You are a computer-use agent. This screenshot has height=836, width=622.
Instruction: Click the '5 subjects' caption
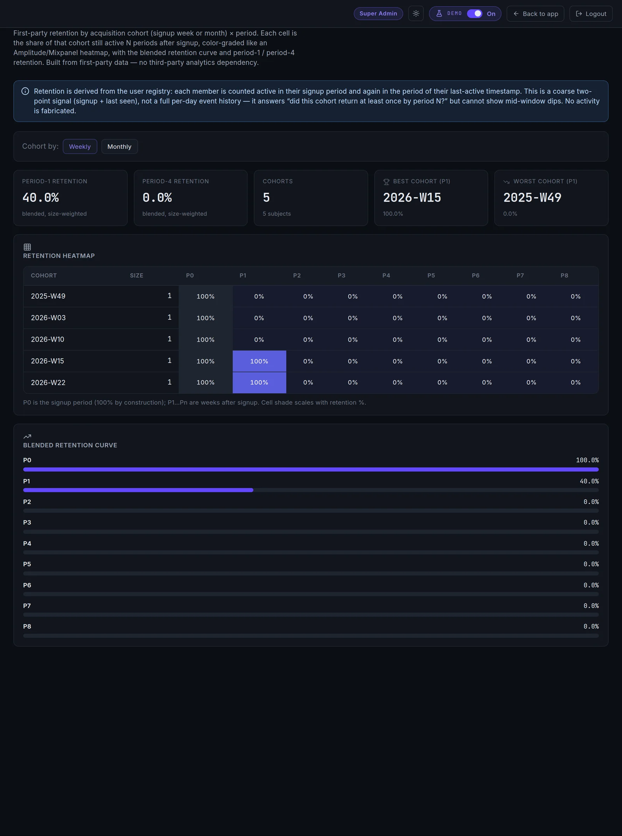[276, 214]
